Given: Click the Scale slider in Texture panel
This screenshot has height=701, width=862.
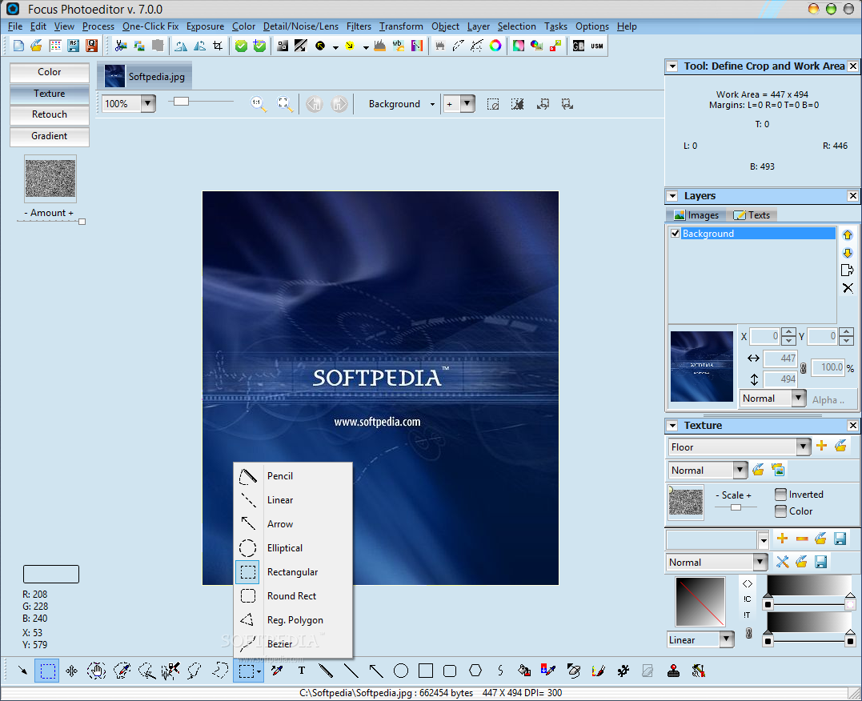Looking at the screenshot, I should point(736,507).
